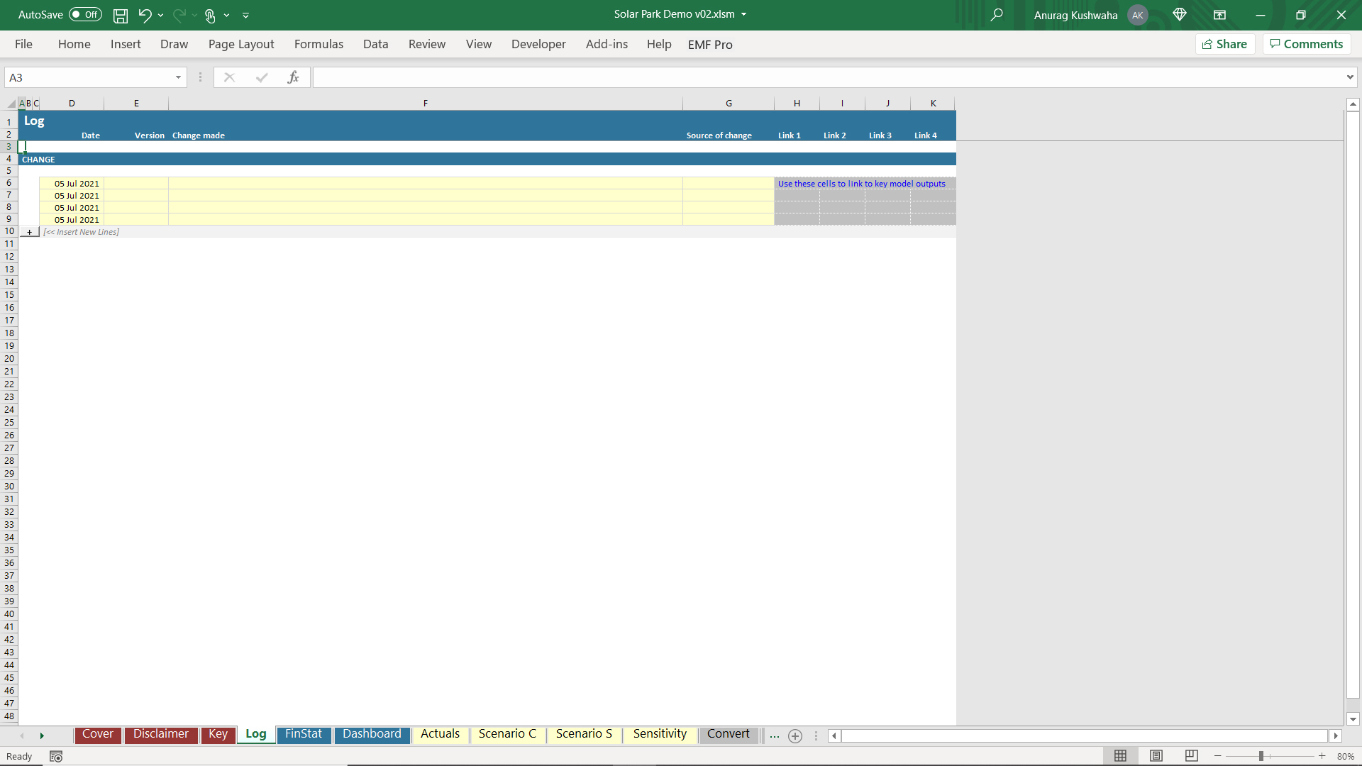Click the Insert Function fx icon
The image size is (1362, 766).
coord(293,77)
